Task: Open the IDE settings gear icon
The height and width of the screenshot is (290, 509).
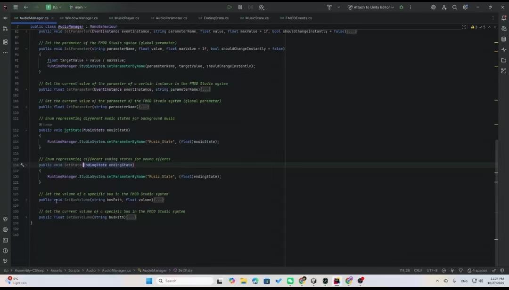Action: pos(465,7)
